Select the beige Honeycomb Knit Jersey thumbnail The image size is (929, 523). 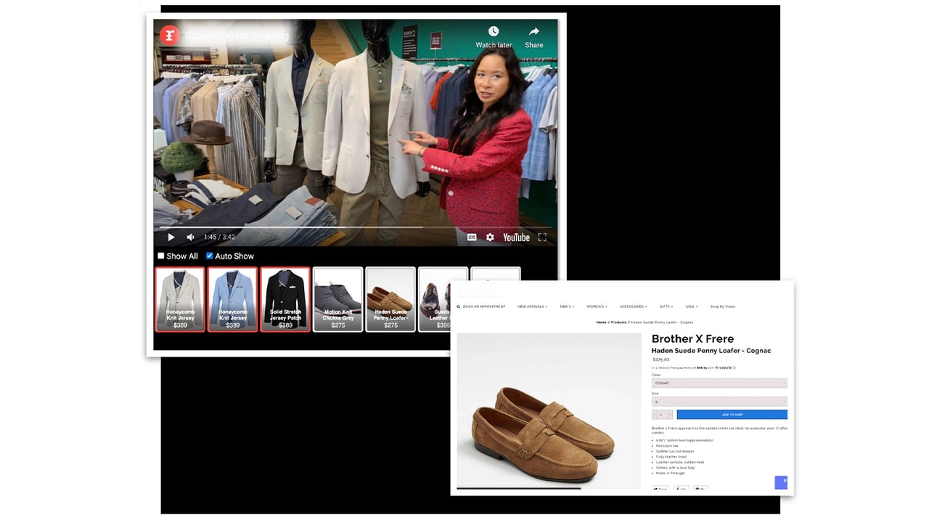pyautogui.click(x=180, y=299)
